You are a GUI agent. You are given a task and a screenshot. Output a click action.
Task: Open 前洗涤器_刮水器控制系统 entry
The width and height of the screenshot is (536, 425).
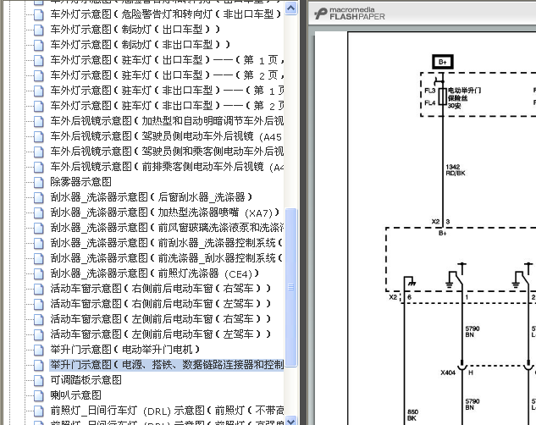pos(167,258)
